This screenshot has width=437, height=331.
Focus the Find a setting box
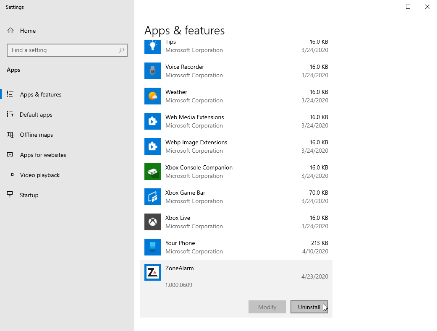pyautogui.click(x=67, y=50)
